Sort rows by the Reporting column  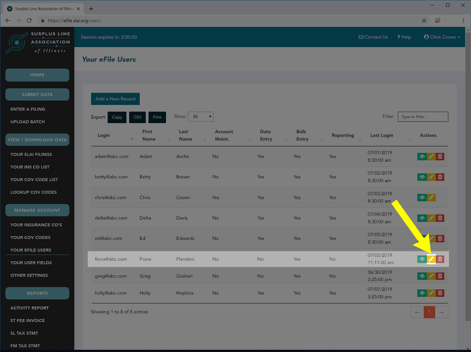[x=343, y=135]
